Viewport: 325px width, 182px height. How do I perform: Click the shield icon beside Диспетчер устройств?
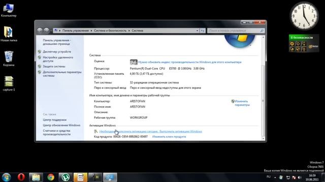tap(40, 52)
